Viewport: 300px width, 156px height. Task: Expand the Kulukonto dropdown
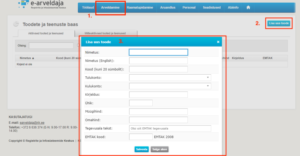[170, 86]
